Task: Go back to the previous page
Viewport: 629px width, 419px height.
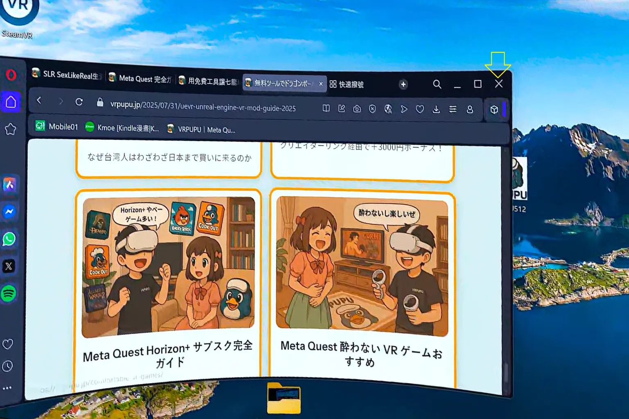Action: click(x=39, y=100)
